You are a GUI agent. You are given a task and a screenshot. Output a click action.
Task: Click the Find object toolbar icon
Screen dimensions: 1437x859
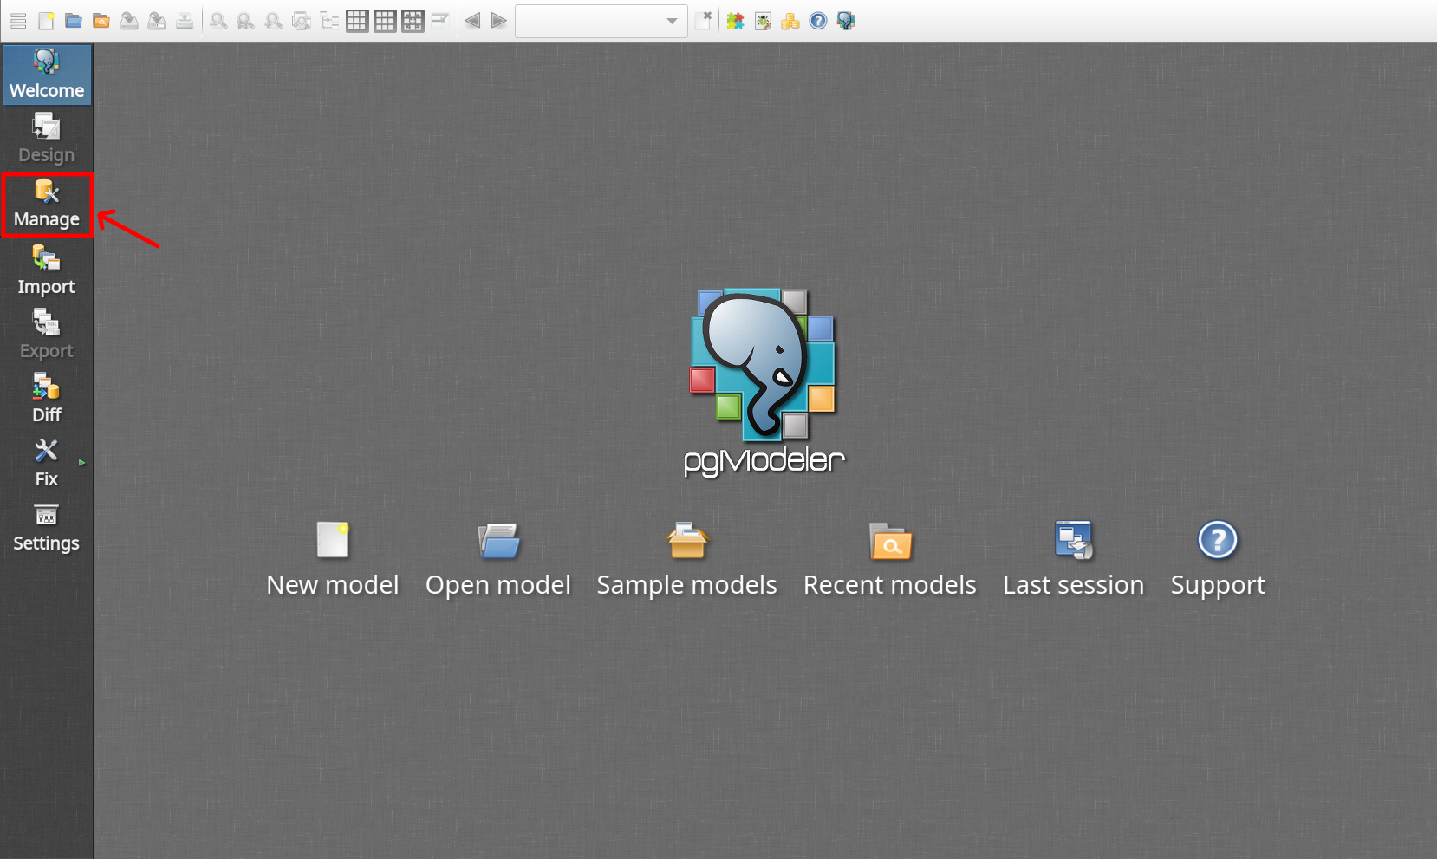pos(302,21)
